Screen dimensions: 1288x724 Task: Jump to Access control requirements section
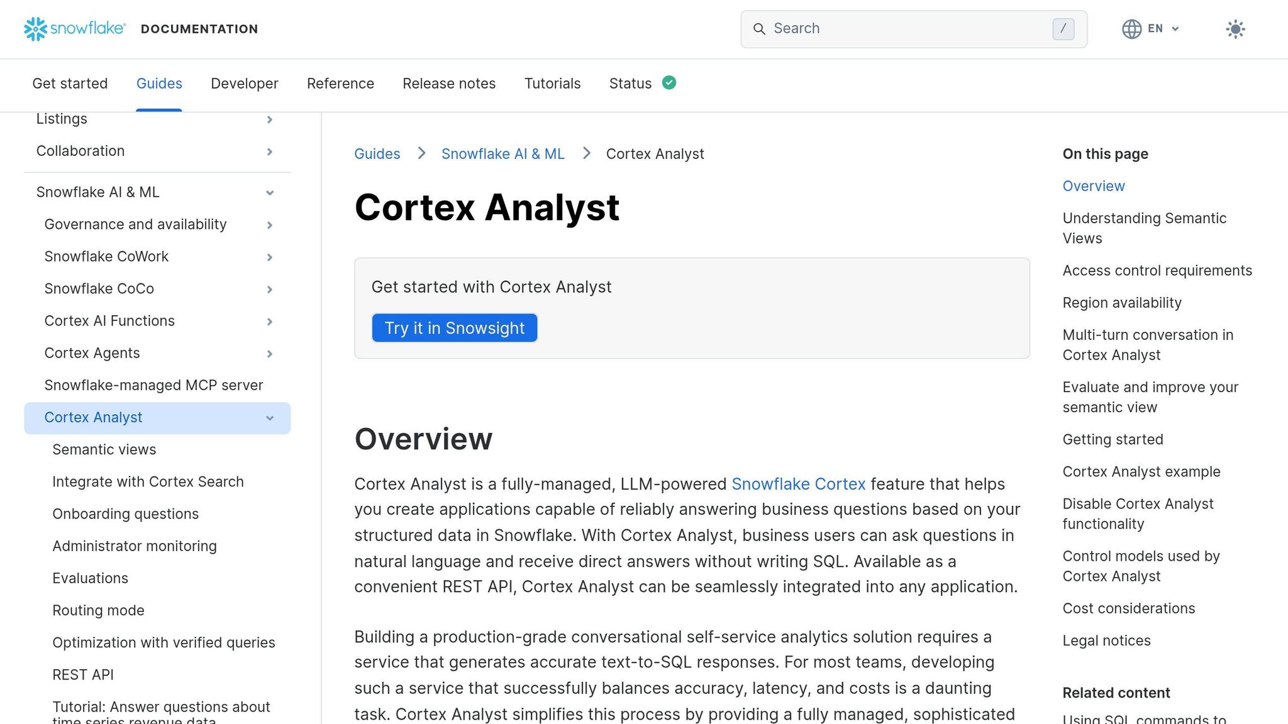1157,270
